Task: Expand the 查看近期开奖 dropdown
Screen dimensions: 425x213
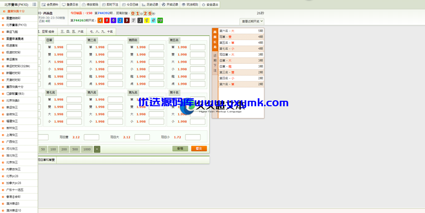Action: pos(252,21)
